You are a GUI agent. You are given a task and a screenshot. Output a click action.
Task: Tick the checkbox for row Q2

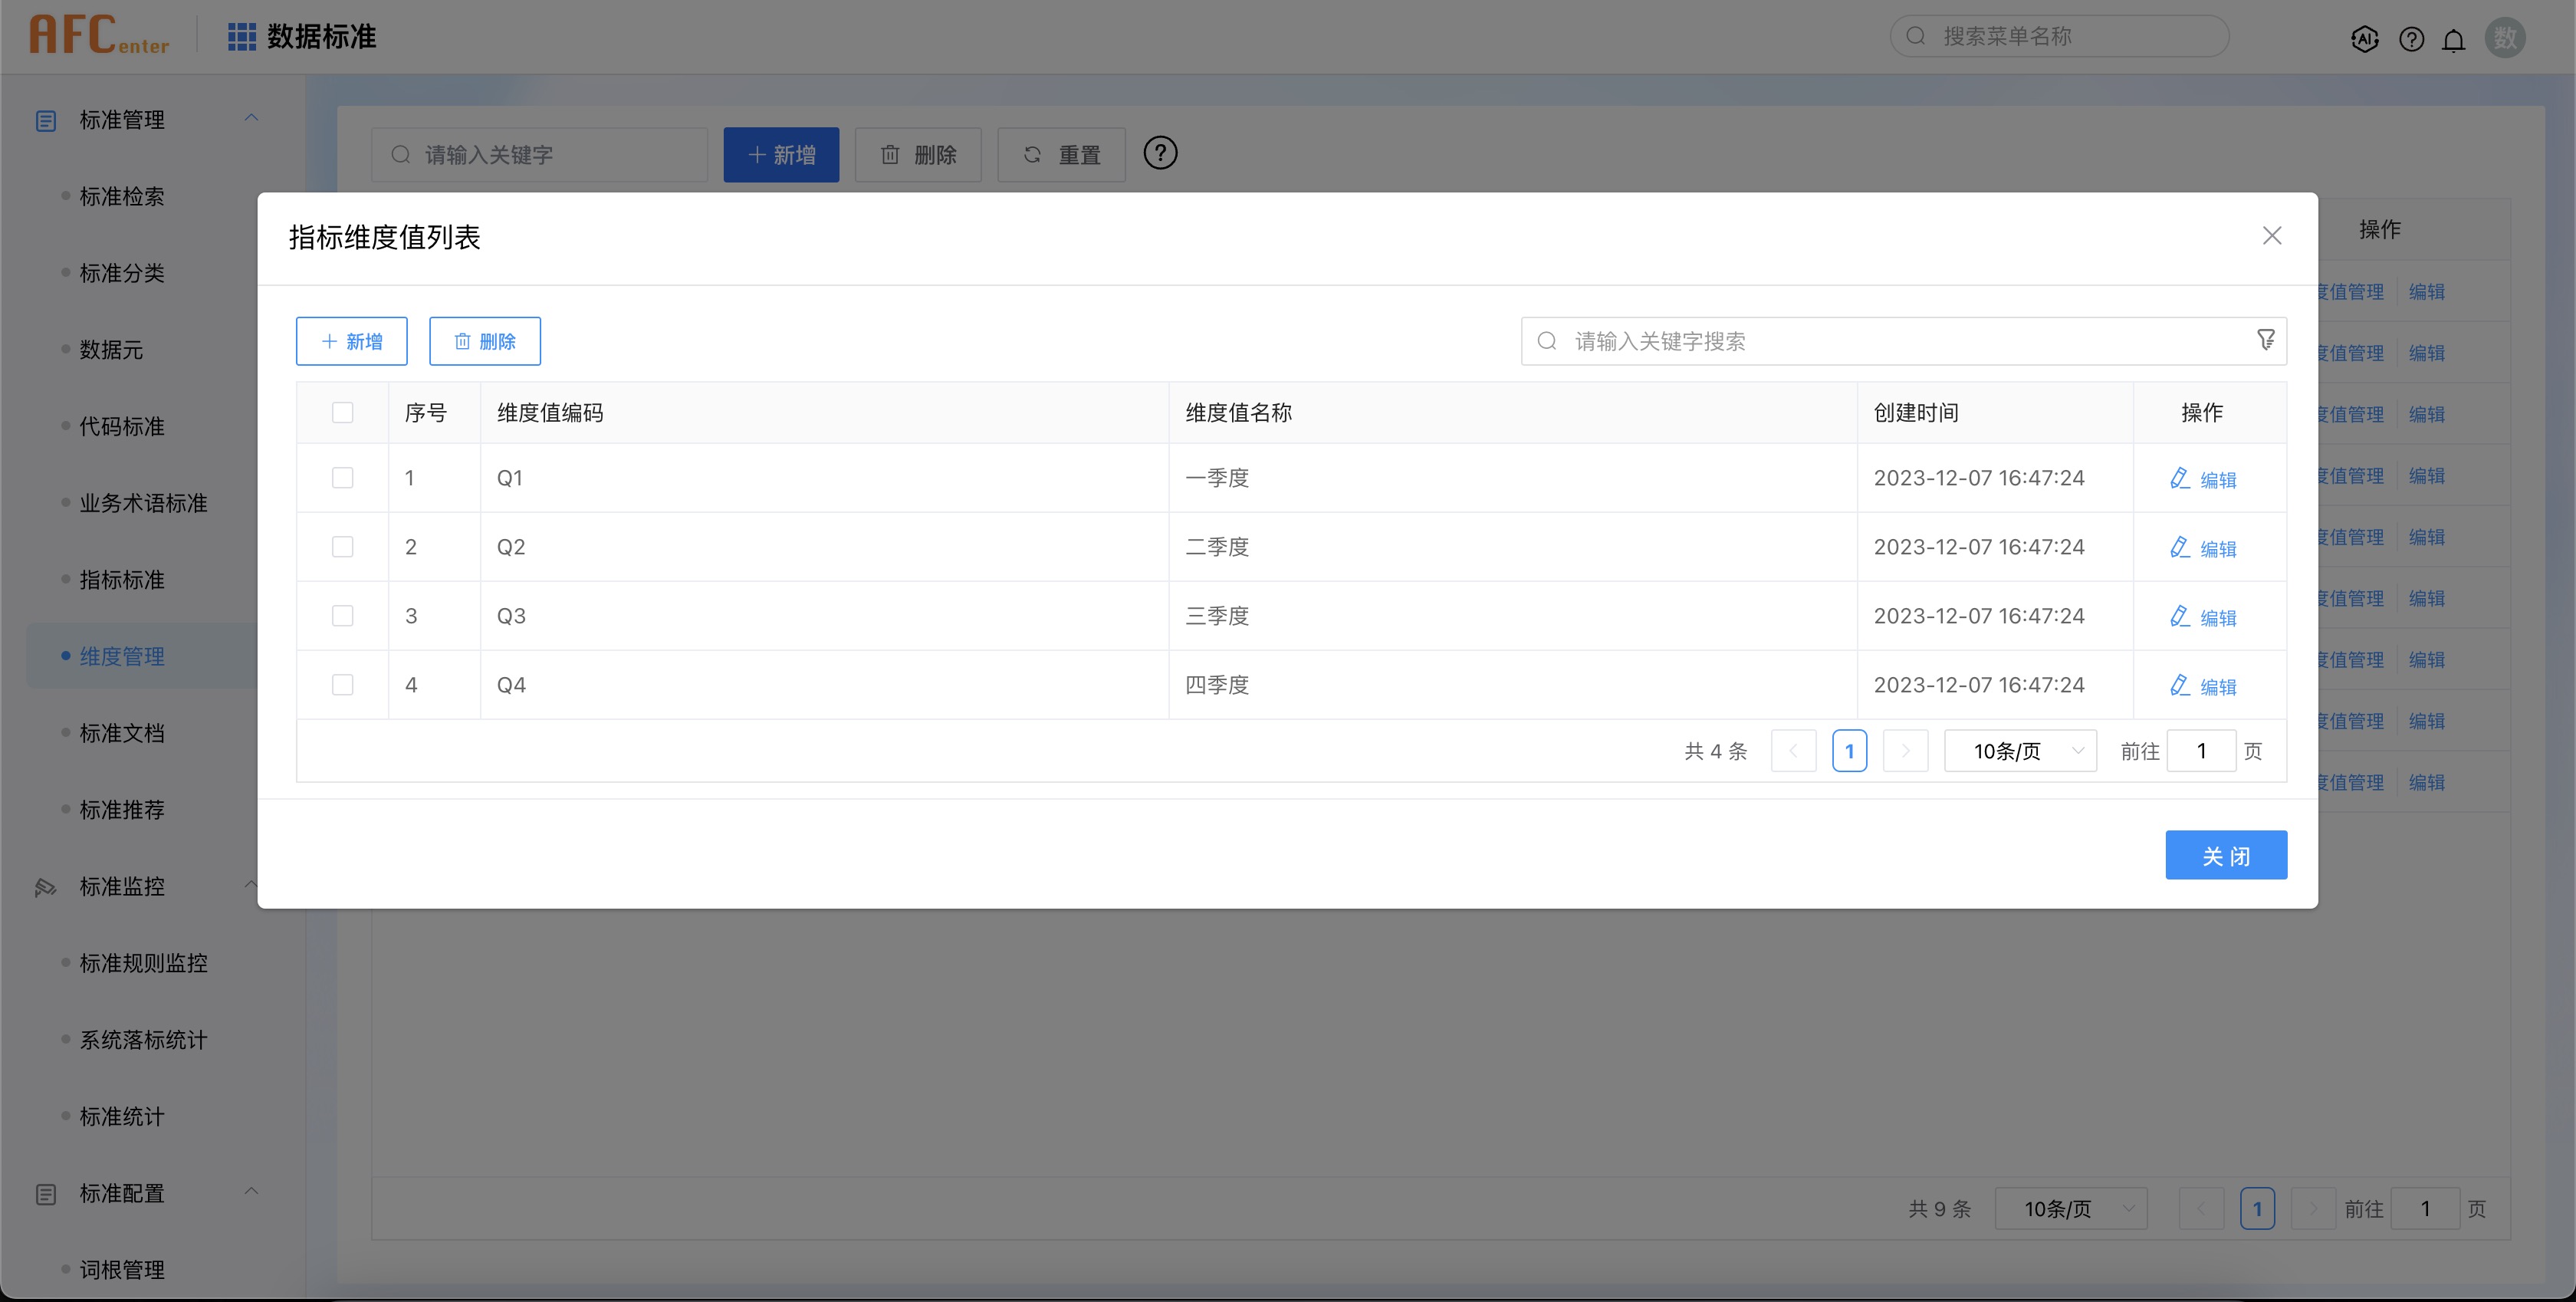click(x=342, y=547)
